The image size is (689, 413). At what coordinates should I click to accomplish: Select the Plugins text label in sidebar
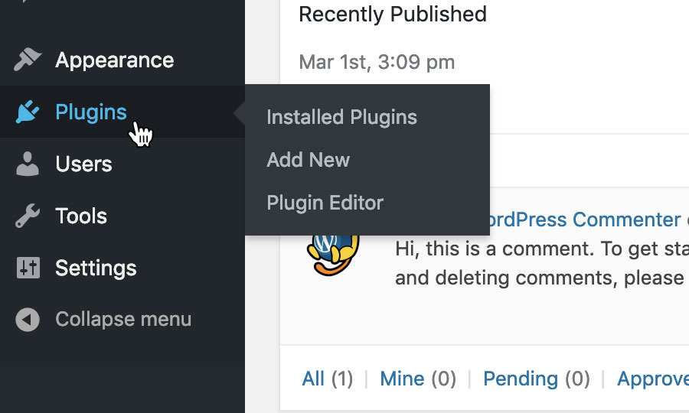point(91,112)
